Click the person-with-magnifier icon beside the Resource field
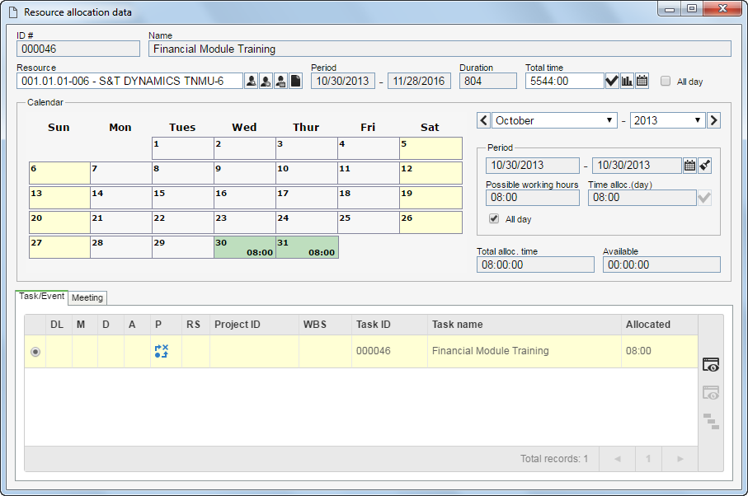The height and width of the screenshot is (496, 748). (266, 81)
